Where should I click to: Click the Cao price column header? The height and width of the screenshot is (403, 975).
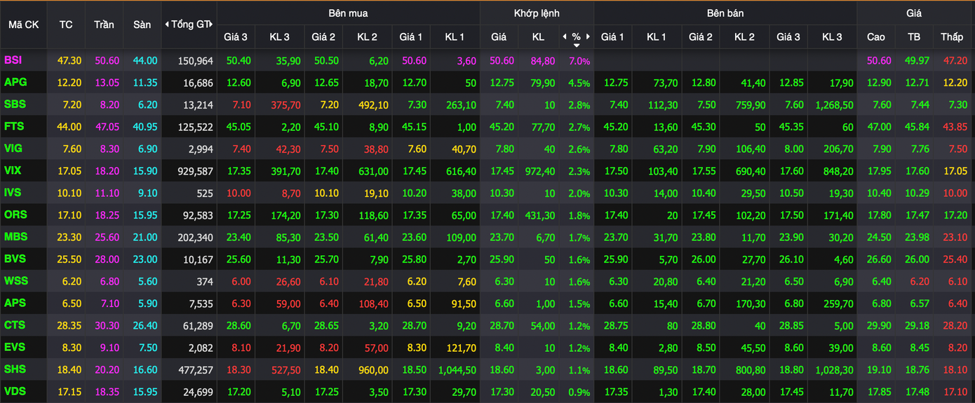pos(876,36)
